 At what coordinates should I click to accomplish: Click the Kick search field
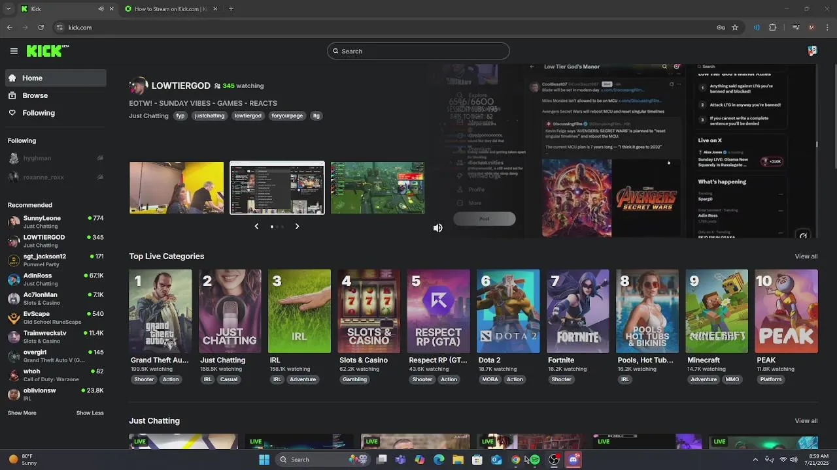[x=418, y=51]
